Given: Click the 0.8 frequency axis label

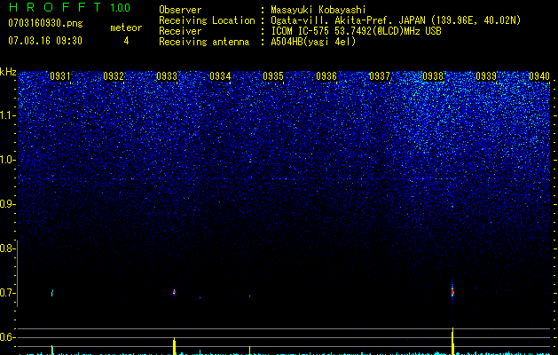Looking at the screenshot, I should (7, 248).
